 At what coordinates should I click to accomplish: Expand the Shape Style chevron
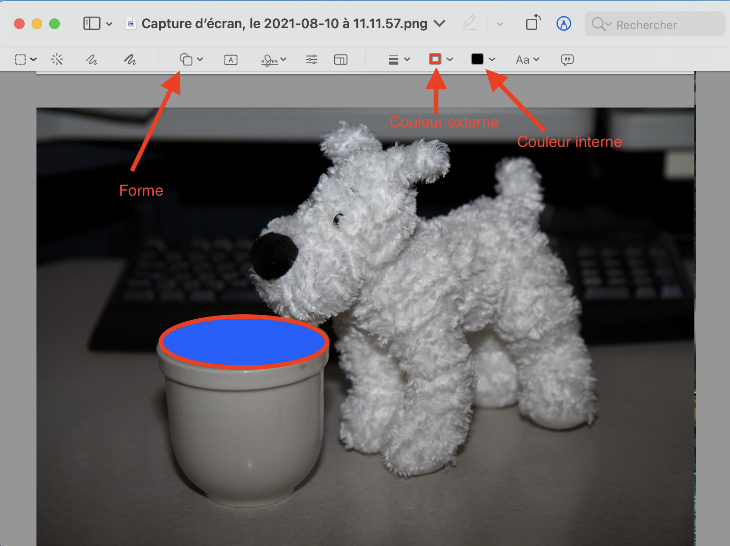point(407,59)
